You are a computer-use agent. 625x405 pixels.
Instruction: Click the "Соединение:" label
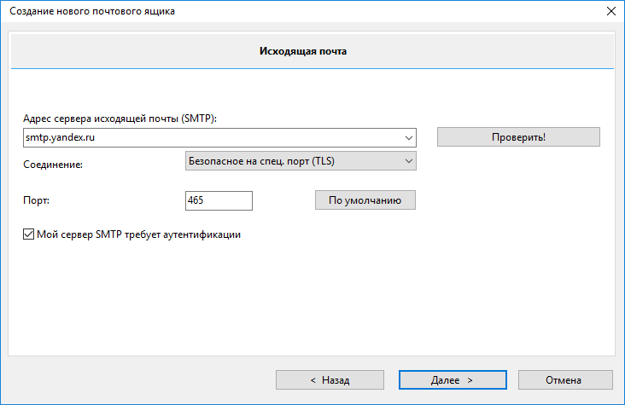tap(53, 164)
